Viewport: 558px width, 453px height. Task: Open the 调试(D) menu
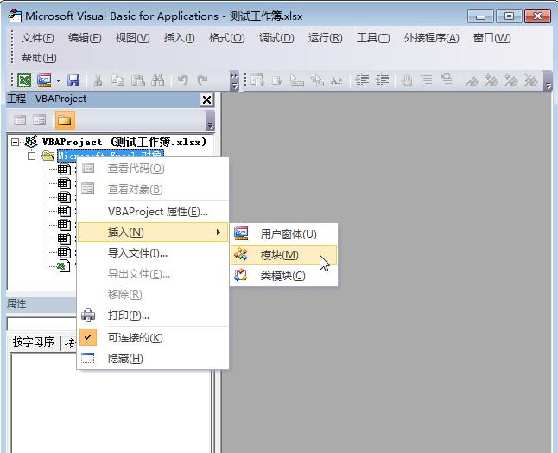(x=276, y=38)
